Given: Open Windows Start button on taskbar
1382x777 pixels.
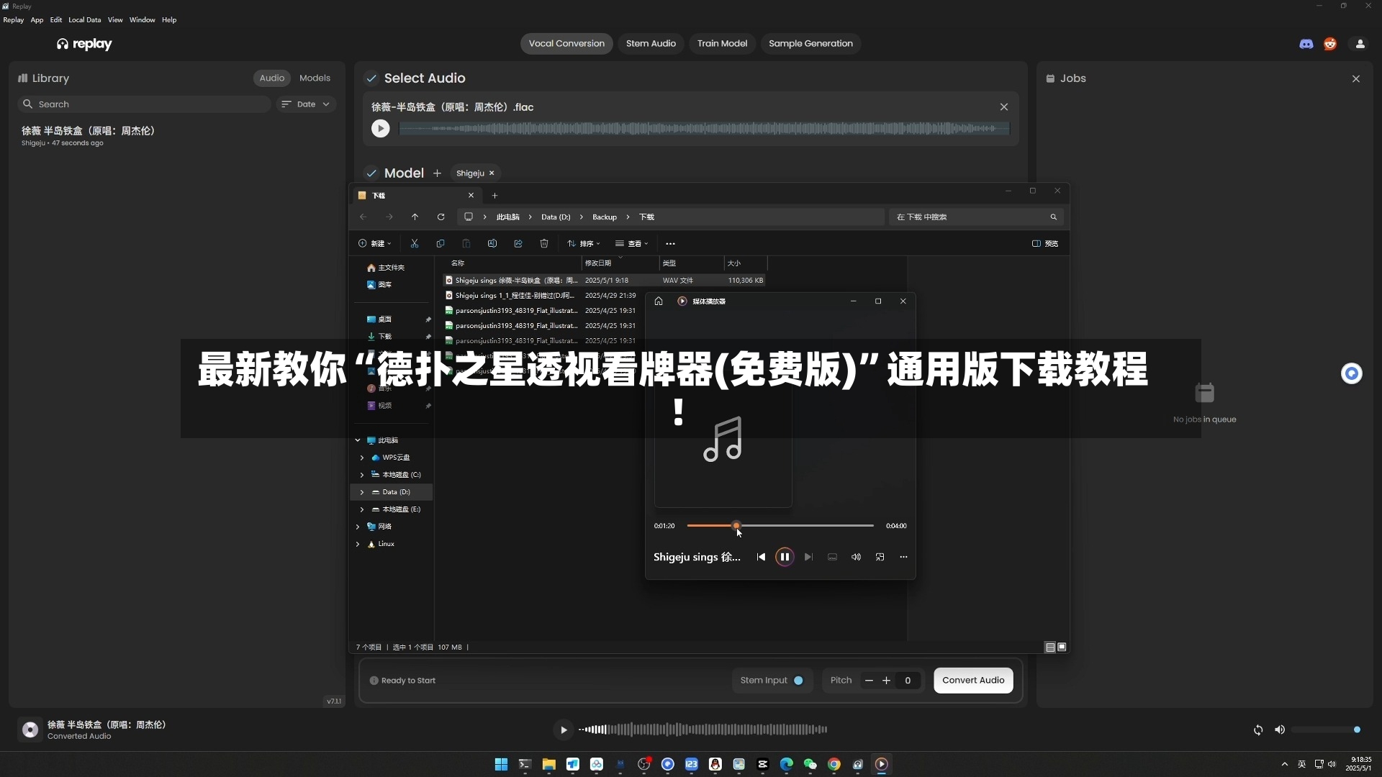Looking at the screenshot, I should point(501,765).
